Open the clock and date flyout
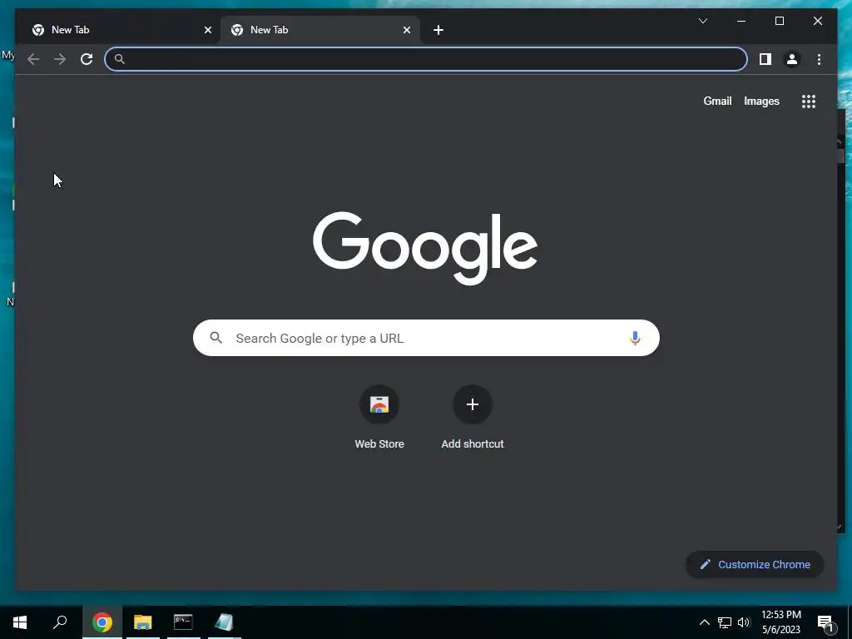852x639 pixels. pyautogui.click(x=780, y=622)
